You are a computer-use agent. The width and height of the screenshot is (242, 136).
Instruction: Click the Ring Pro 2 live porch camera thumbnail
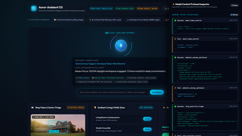[x=58, y=125]
